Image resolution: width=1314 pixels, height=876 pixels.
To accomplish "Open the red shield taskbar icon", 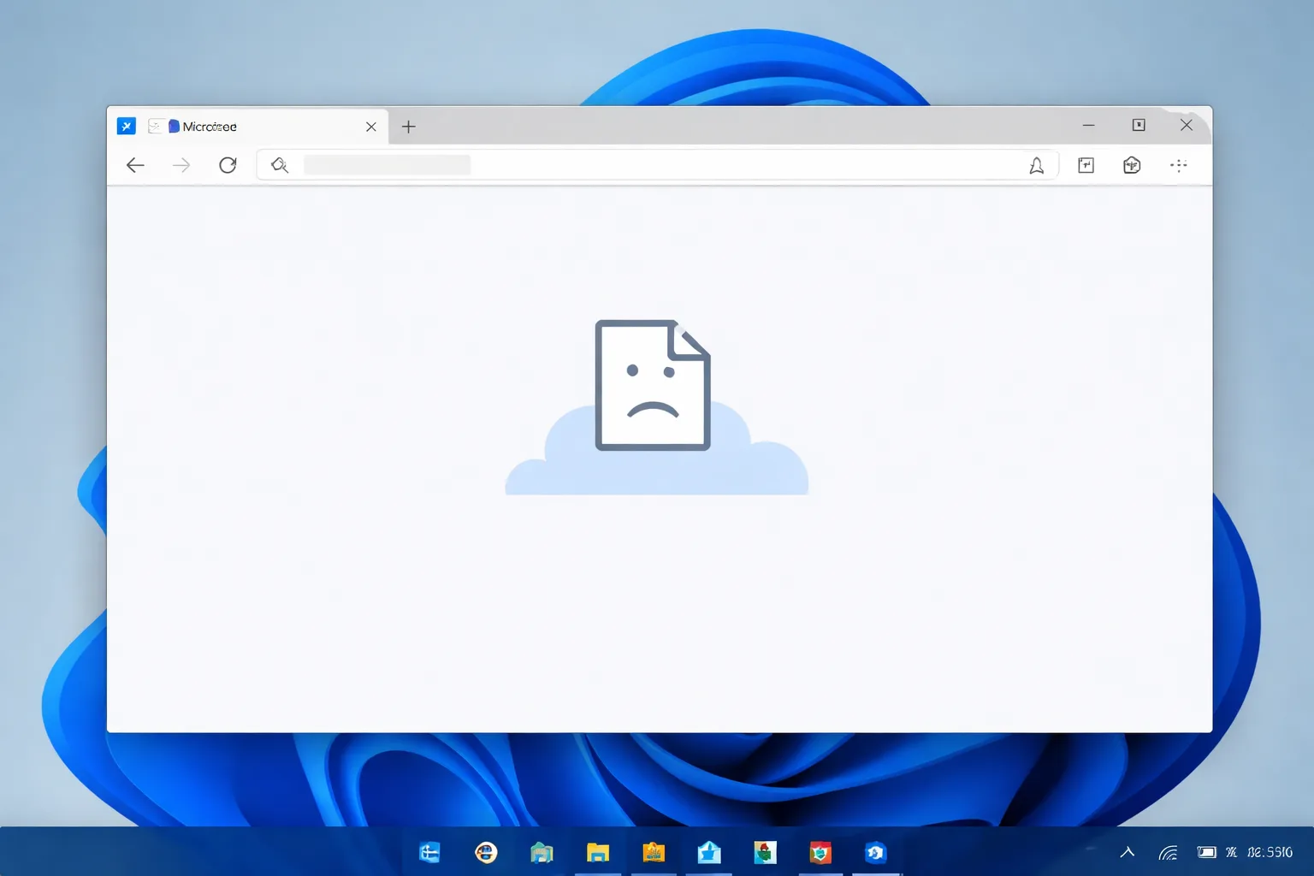I will (x=820, y=852).
